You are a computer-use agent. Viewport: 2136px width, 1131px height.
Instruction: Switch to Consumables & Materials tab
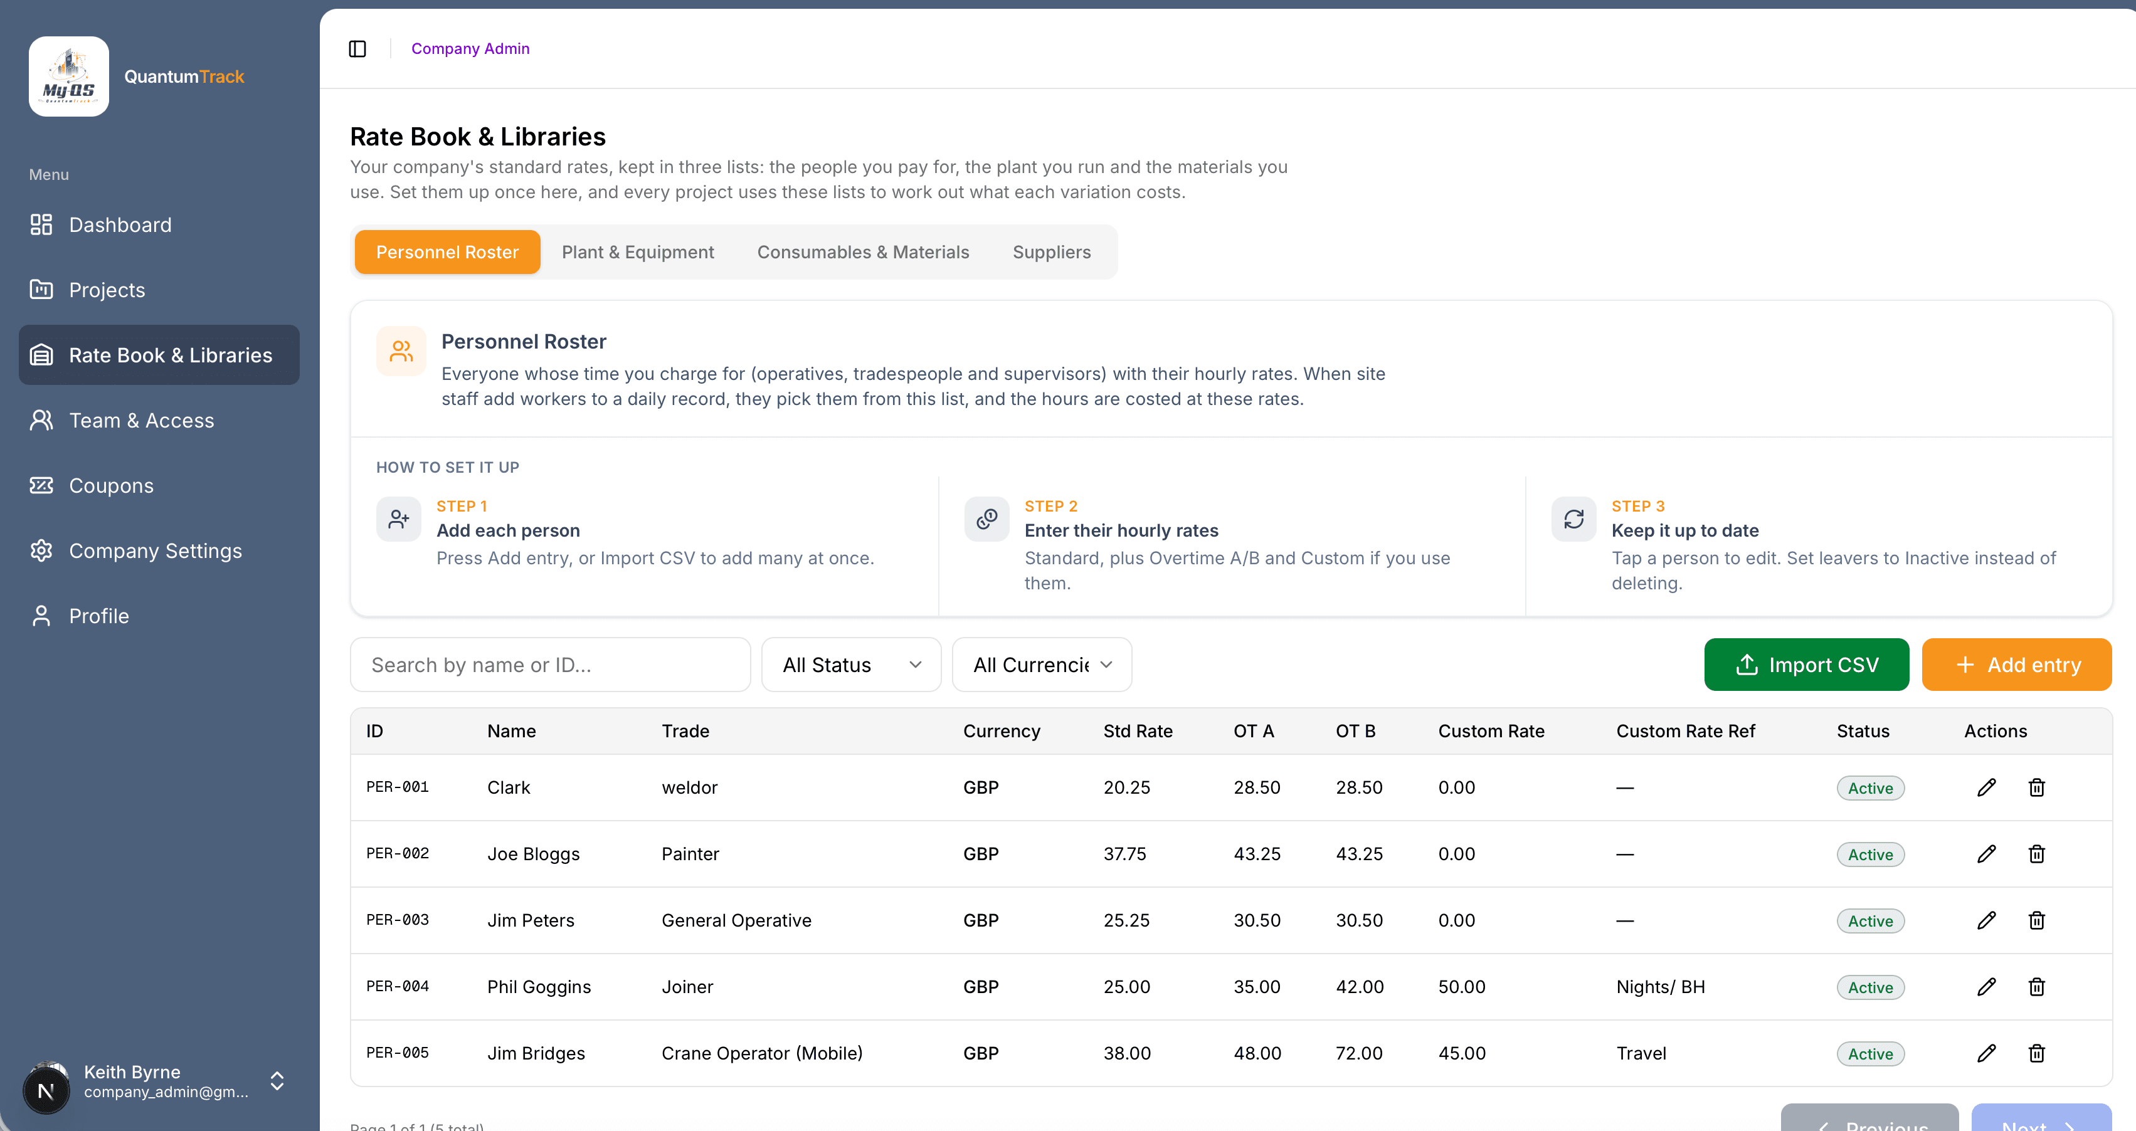click(863, 252)
